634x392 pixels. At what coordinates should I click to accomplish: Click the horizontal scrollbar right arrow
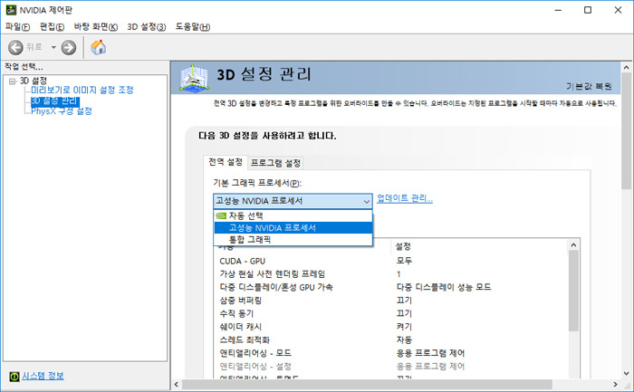tap(615, 384)
